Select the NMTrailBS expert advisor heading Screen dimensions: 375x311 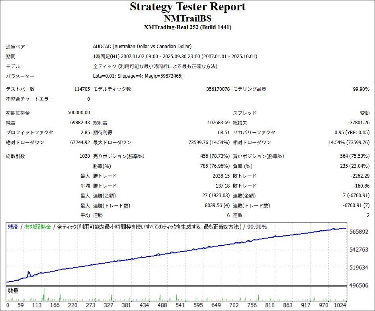tap(187, 18)
